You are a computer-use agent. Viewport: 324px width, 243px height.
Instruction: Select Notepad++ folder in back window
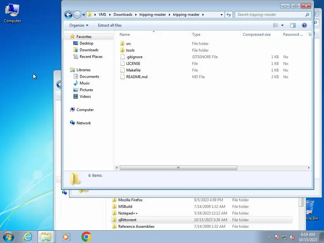pyautogui.click(x=128, y=213)
